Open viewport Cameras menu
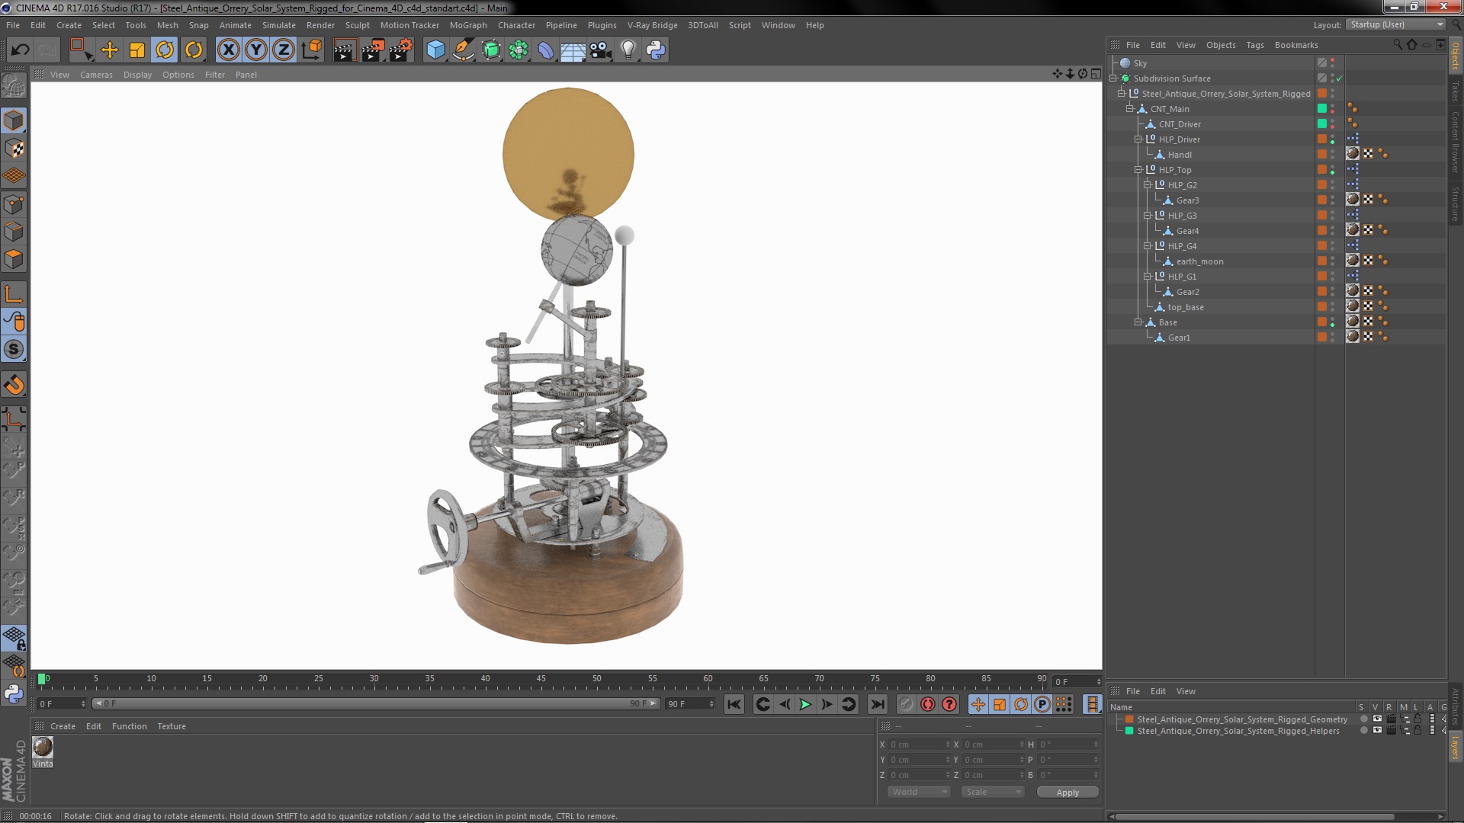Viewport: 1464px width, 823px height. pos(96,75)
